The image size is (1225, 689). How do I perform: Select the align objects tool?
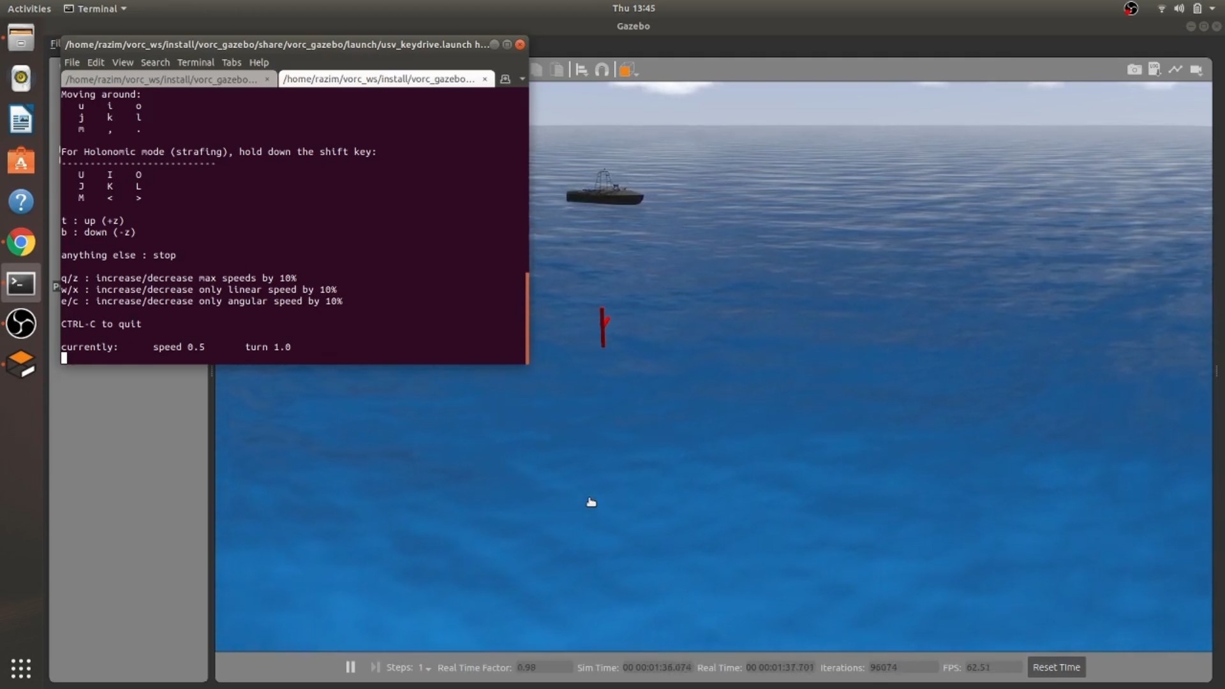(581, 70)
